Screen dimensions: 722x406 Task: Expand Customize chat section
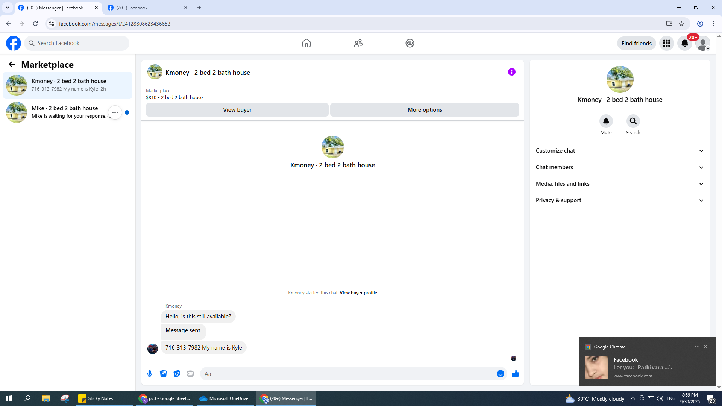(x=620, y=151)
